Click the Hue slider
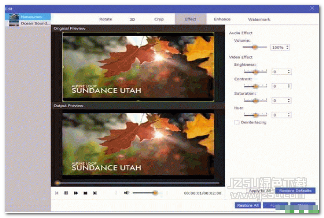Screen dimensions: 324x218 click(255, 115)
